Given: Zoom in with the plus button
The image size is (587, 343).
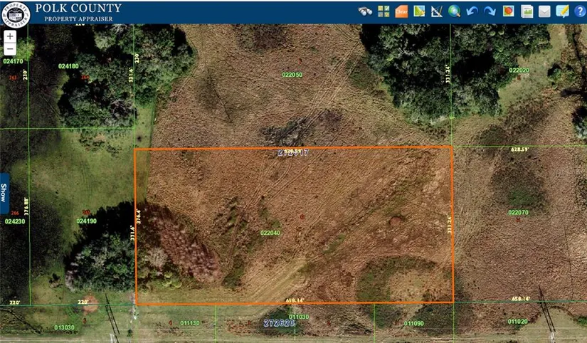Looking at the screenshot, I should click(10, 36).
